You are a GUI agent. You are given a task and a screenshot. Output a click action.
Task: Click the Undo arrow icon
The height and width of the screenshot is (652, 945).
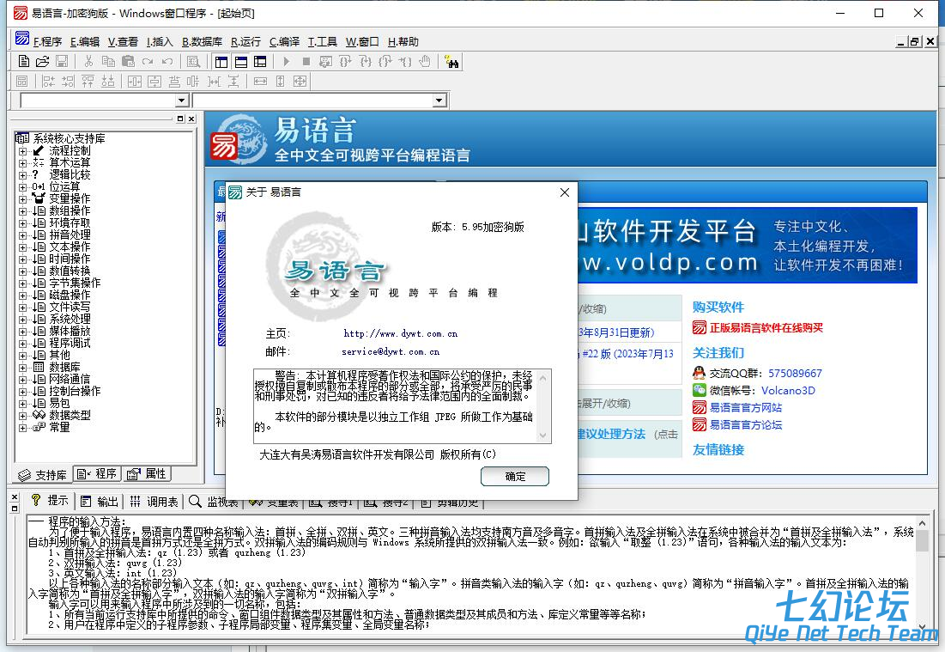pos(167,62)
